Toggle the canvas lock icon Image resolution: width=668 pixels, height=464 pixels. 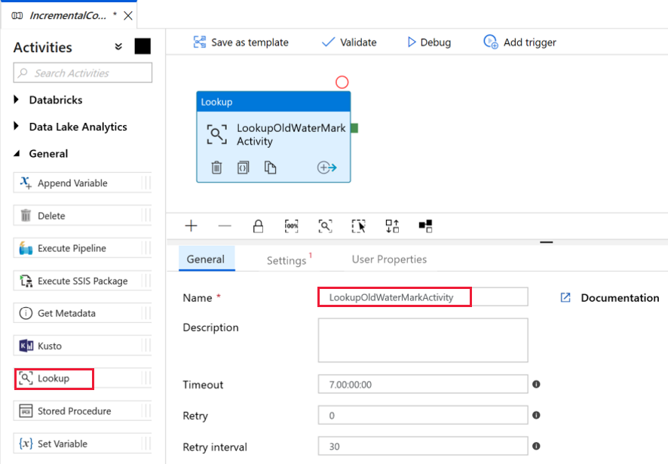tap(258, 225)
